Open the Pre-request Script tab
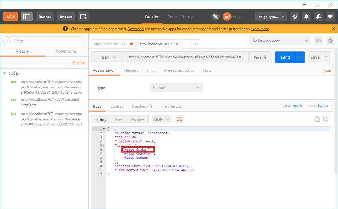The width and height of the screenshot is (338, 209). 179,71
